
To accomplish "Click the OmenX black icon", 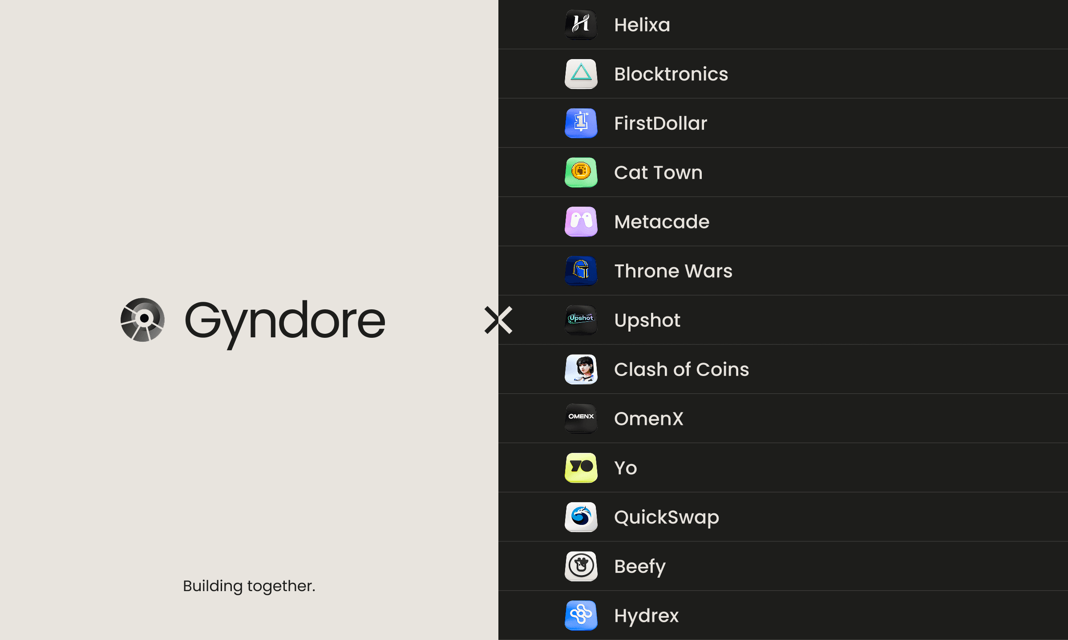I will pos(581,419).
